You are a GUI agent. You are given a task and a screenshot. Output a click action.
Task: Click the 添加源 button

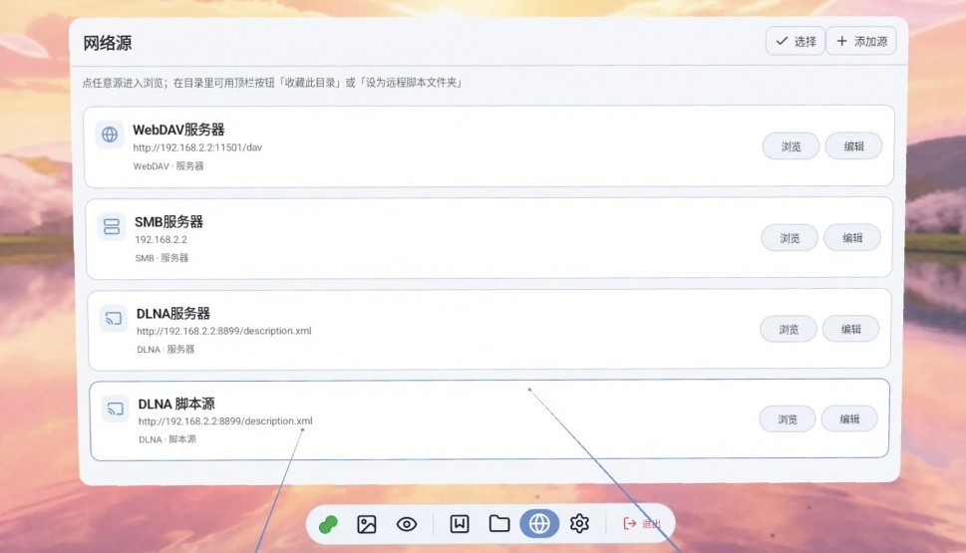point(861,41)
